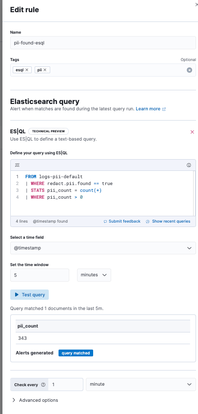
Task: Click the Check every number field
Action: [x=66, y=384]
